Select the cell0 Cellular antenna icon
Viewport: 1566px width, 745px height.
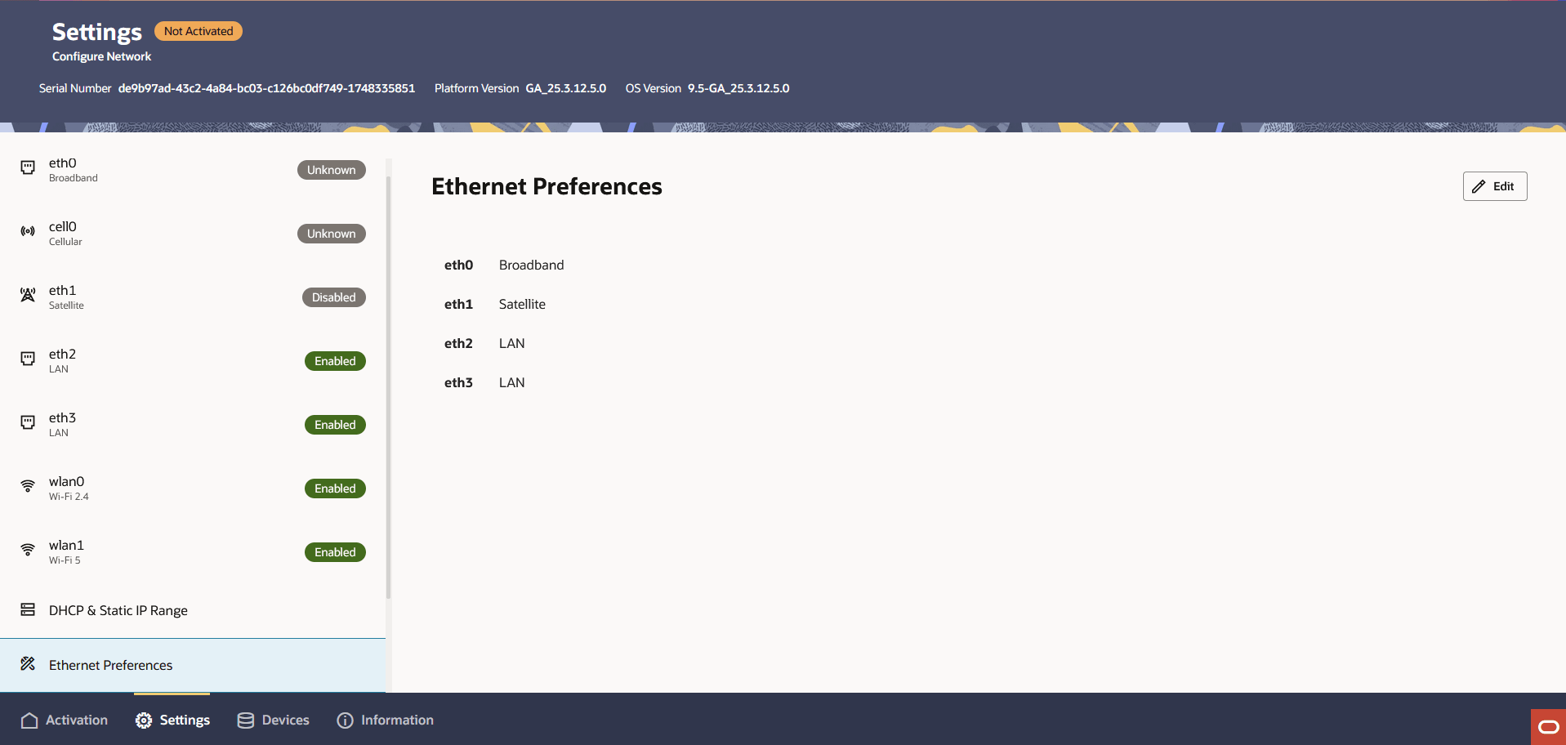point(27,230)
